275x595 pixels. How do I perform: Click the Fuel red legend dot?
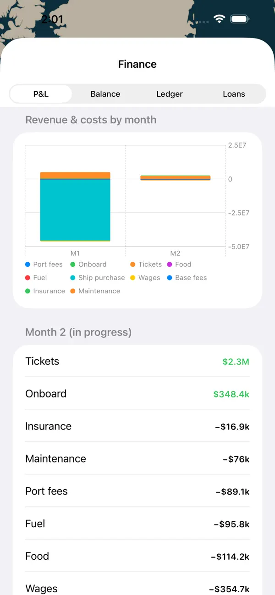(x=27, y=278)
